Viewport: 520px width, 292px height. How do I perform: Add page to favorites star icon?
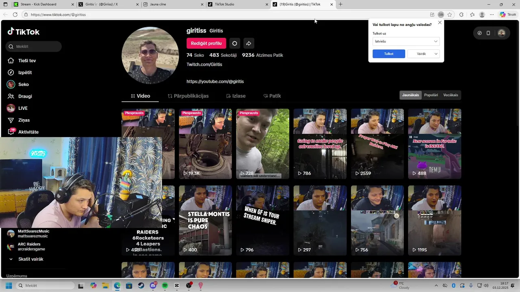tap(450, 15)
